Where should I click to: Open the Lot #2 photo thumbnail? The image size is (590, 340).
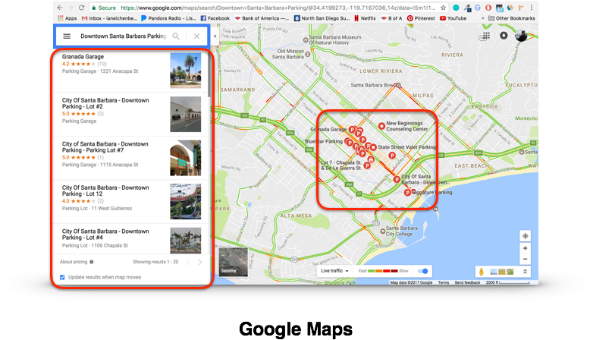(186, 114)
